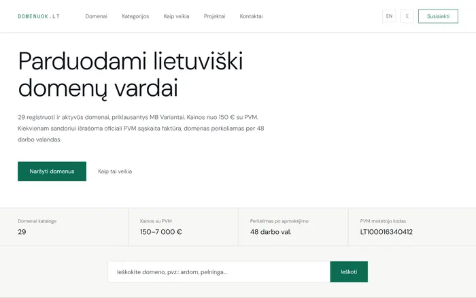Follow the Kaip tai veikia link
Screen dimensions: 476x298
click(x=115, y=171)
